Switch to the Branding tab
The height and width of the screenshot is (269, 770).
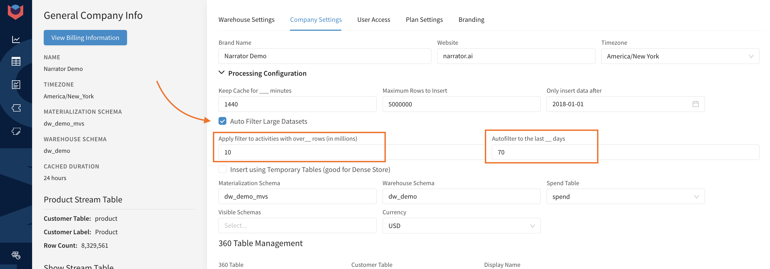click(471, 19)
